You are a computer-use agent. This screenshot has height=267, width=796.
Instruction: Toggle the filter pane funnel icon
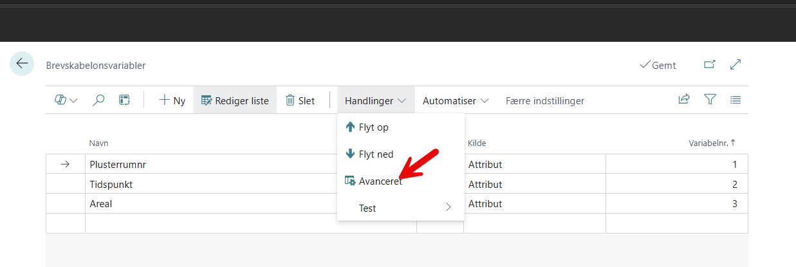[710, 100]
